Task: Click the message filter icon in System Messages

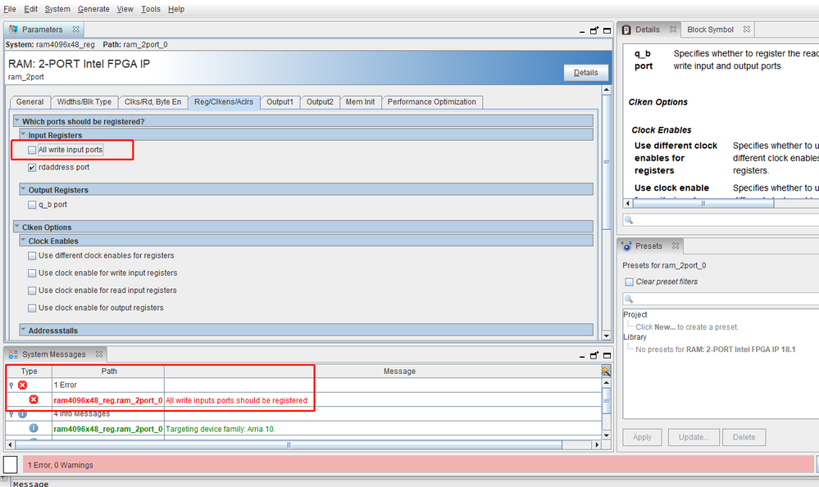Action: click(606, 371)
